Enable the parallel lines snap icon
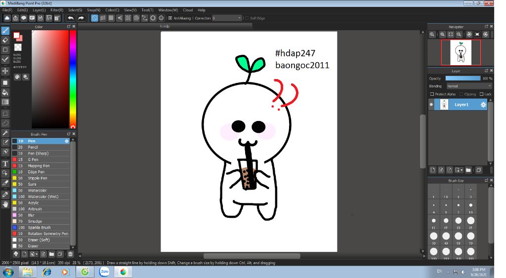Image resolution: width=506 pixels, height=278 pixels. click(x=103, y=18)
